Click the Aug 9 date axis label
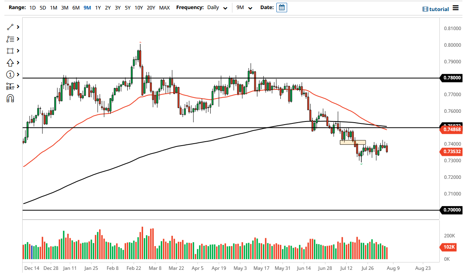Image resolution: width=464 pixels, height=273 pixels. point(393,268)
